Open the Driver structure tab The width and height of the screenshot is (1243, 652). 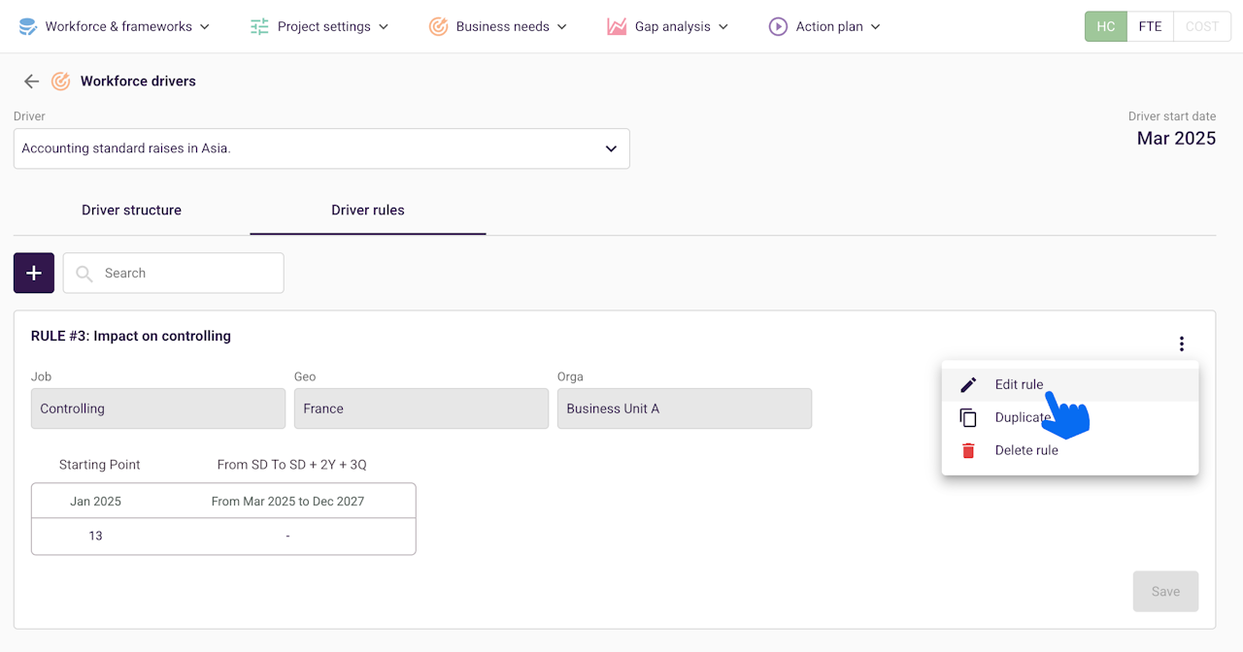pyautogui.click(x=131, y=210)
